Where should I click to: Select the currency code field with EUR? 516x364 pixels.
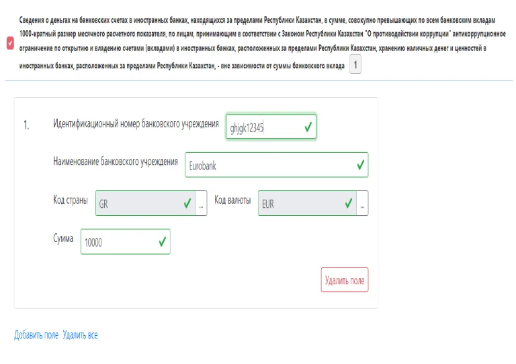[299, 204]
